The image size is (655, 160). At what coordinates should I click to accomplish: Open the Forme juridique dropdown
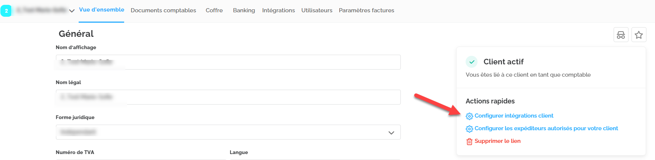click(228, 132)
